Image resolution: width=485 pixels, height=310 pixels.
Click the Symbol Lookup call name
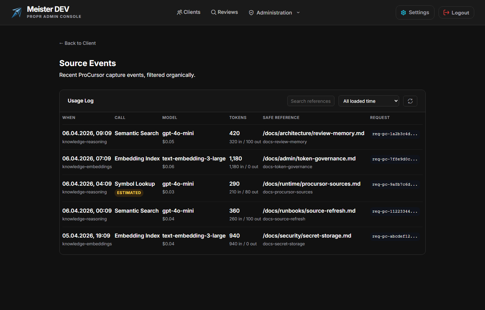(135, 184)
